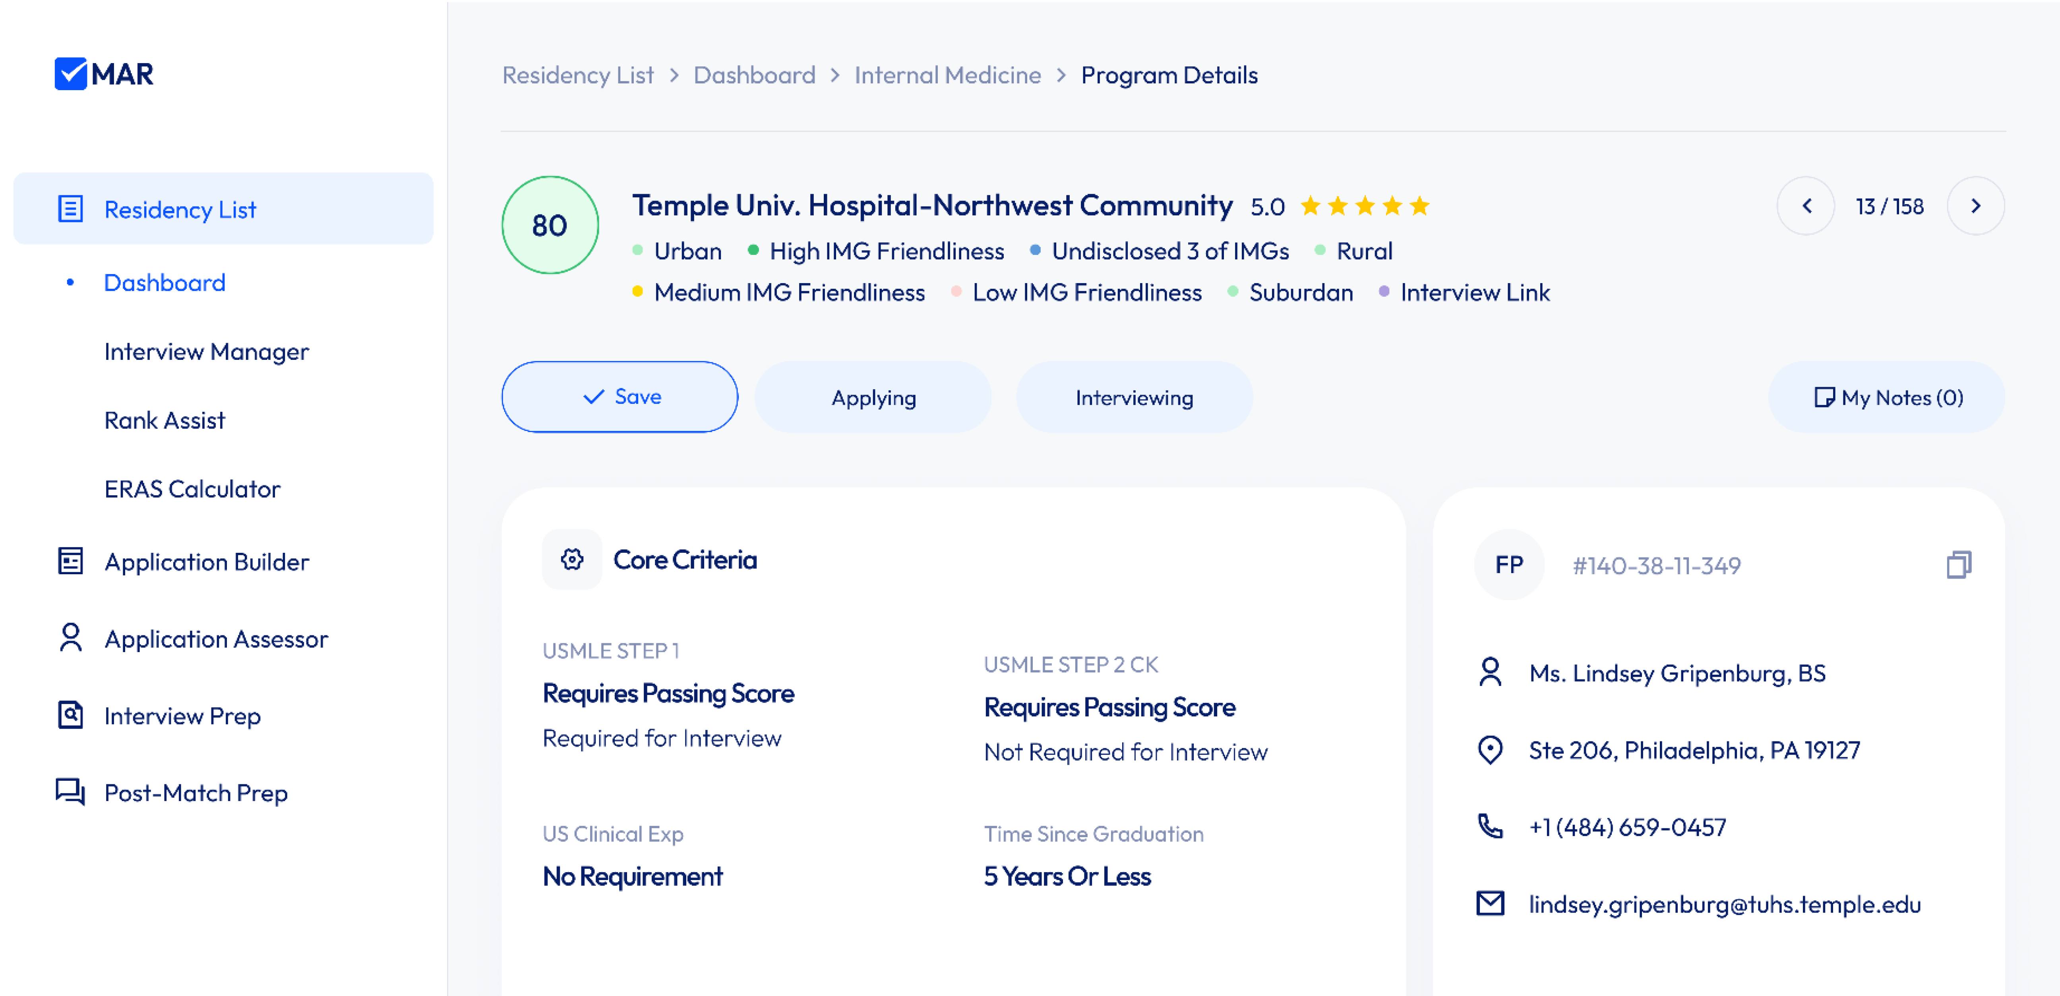Open the Dashboard breadcrumb item
This screenshot has width=2060, height=996.
click(x=754, y=74)
